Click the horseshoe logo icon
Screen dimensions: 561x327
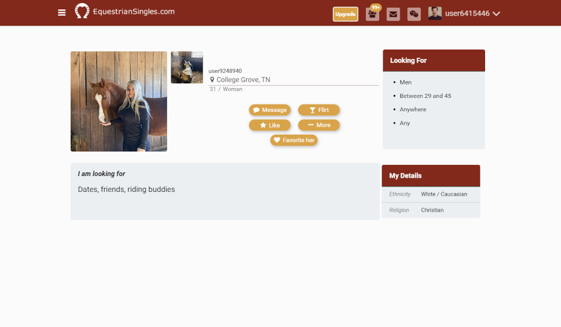click(82, 12)
